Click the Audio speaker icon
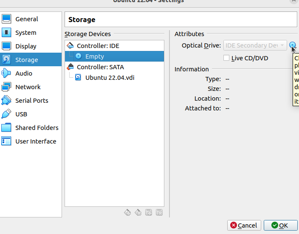This screenshot has height=234, width=299. [6, 73]
